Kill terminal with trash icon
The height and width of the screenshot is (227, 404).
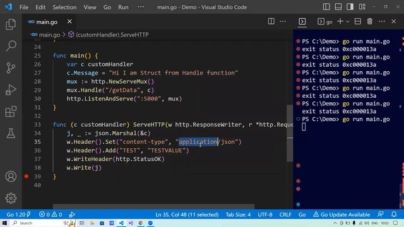click(x=370, y=21)
